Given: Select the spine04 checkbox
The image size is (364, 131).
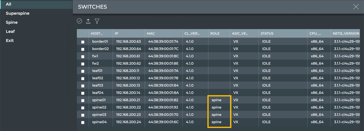Looking at the screenshot, I should point(83,122).
